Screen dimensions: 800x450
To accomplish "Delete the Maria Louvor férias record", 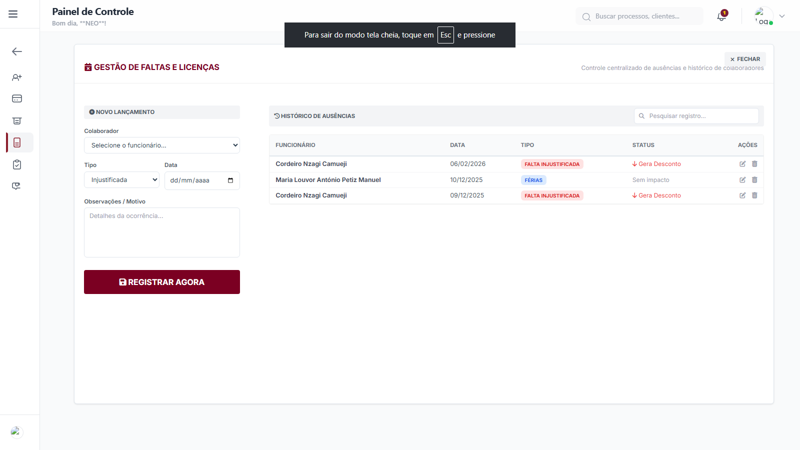I will pyautogui.click(x=754, y=180).
